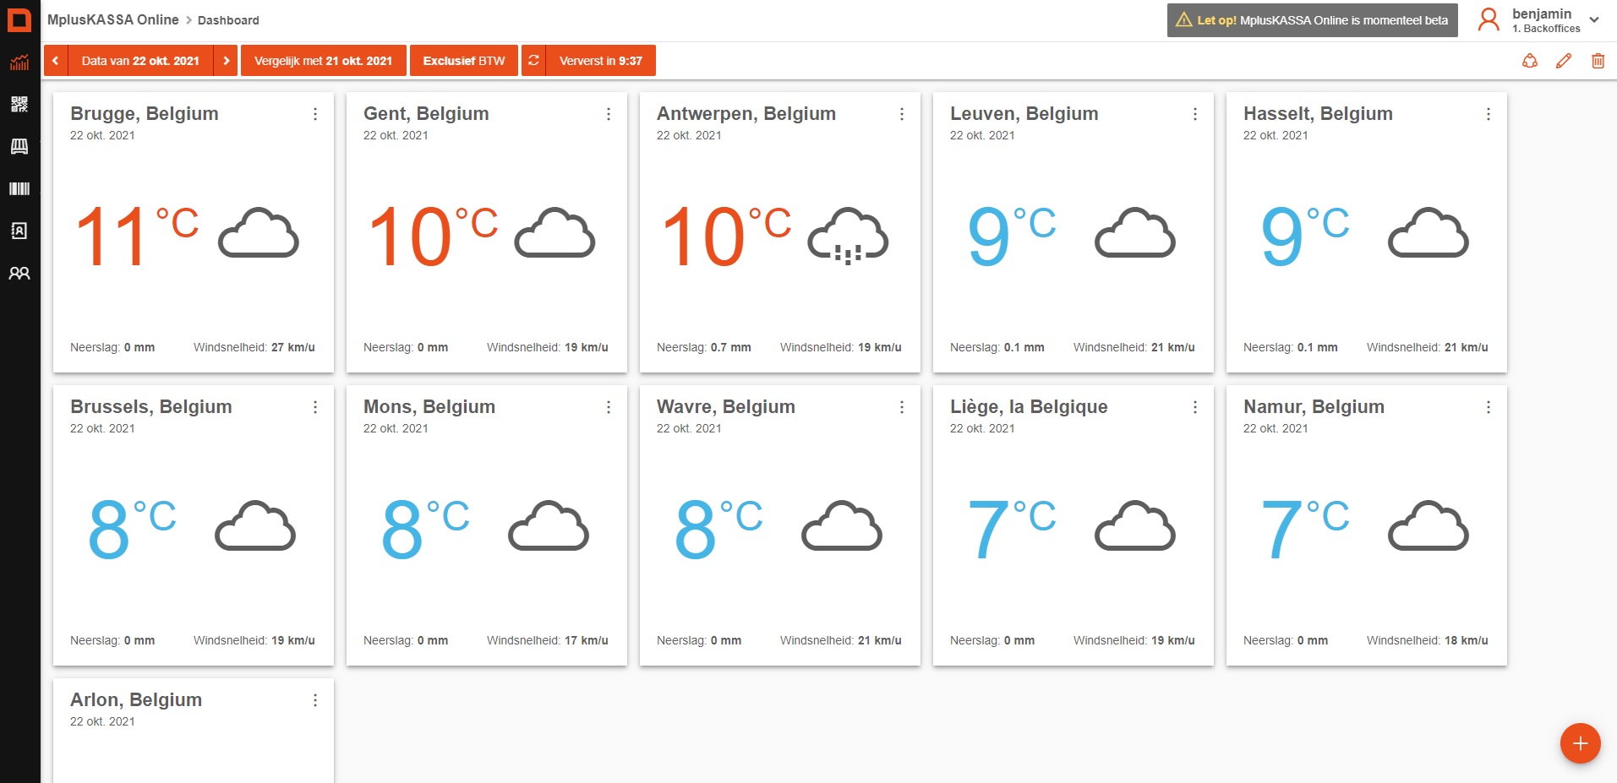Click cloud icon on Namur card
The height and width of the screenshot is (783, 1617).
click(1429, 525)
